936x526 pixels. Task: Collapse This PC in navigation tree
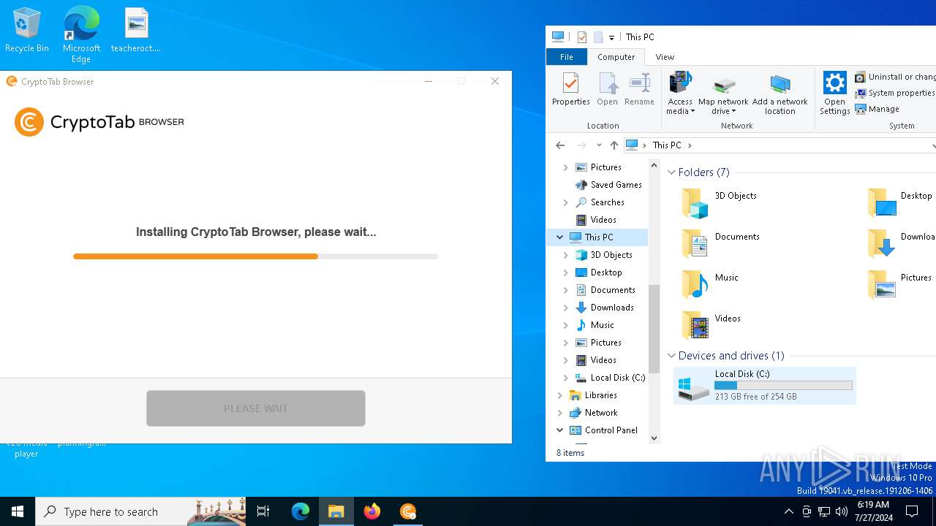coord(560,237)
